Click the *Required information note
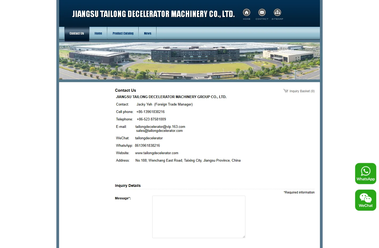This screenshot has width=379, height=248. click(299, 192)
